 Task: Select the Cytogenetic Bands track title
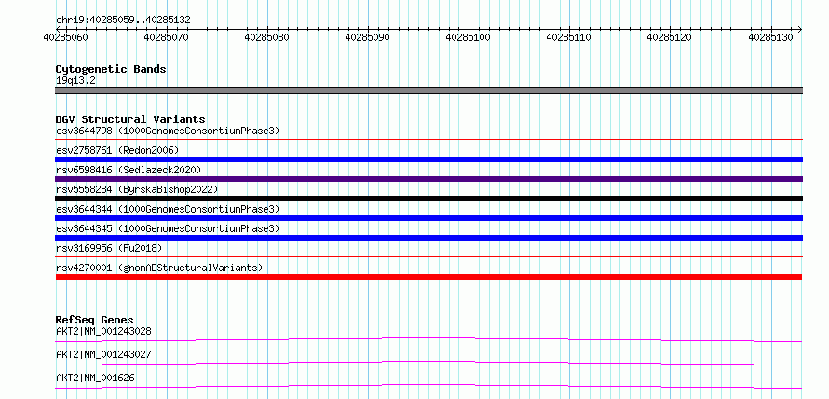pyautogui.click(x=111, y=69)
